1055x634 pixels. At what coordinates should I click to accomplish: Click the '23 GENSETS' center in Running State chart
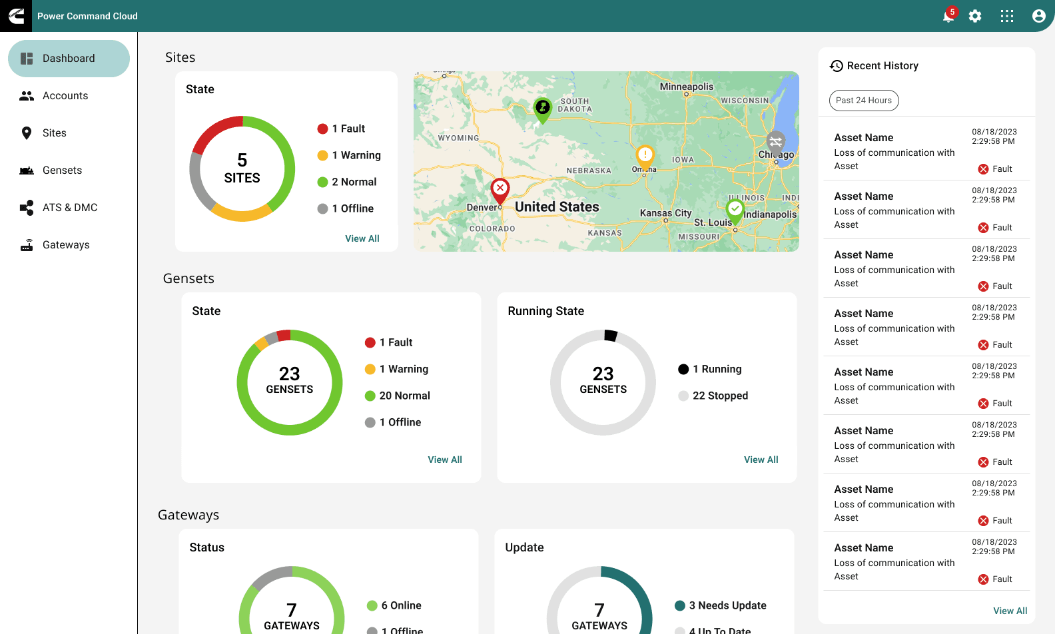[603, 381]
